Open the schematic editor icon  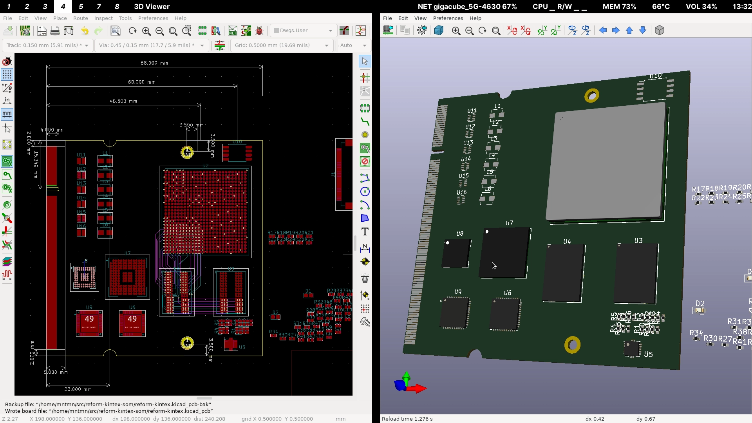[361, 31]
